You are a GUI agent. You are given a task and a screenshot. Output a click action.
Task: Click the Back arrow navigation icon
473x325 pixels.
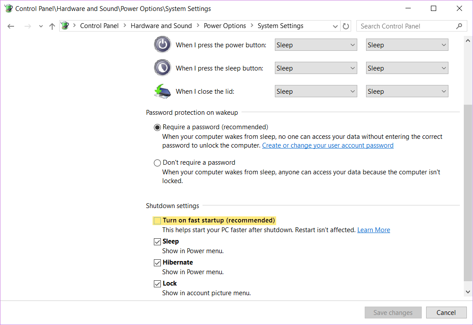tap(11, 26)
